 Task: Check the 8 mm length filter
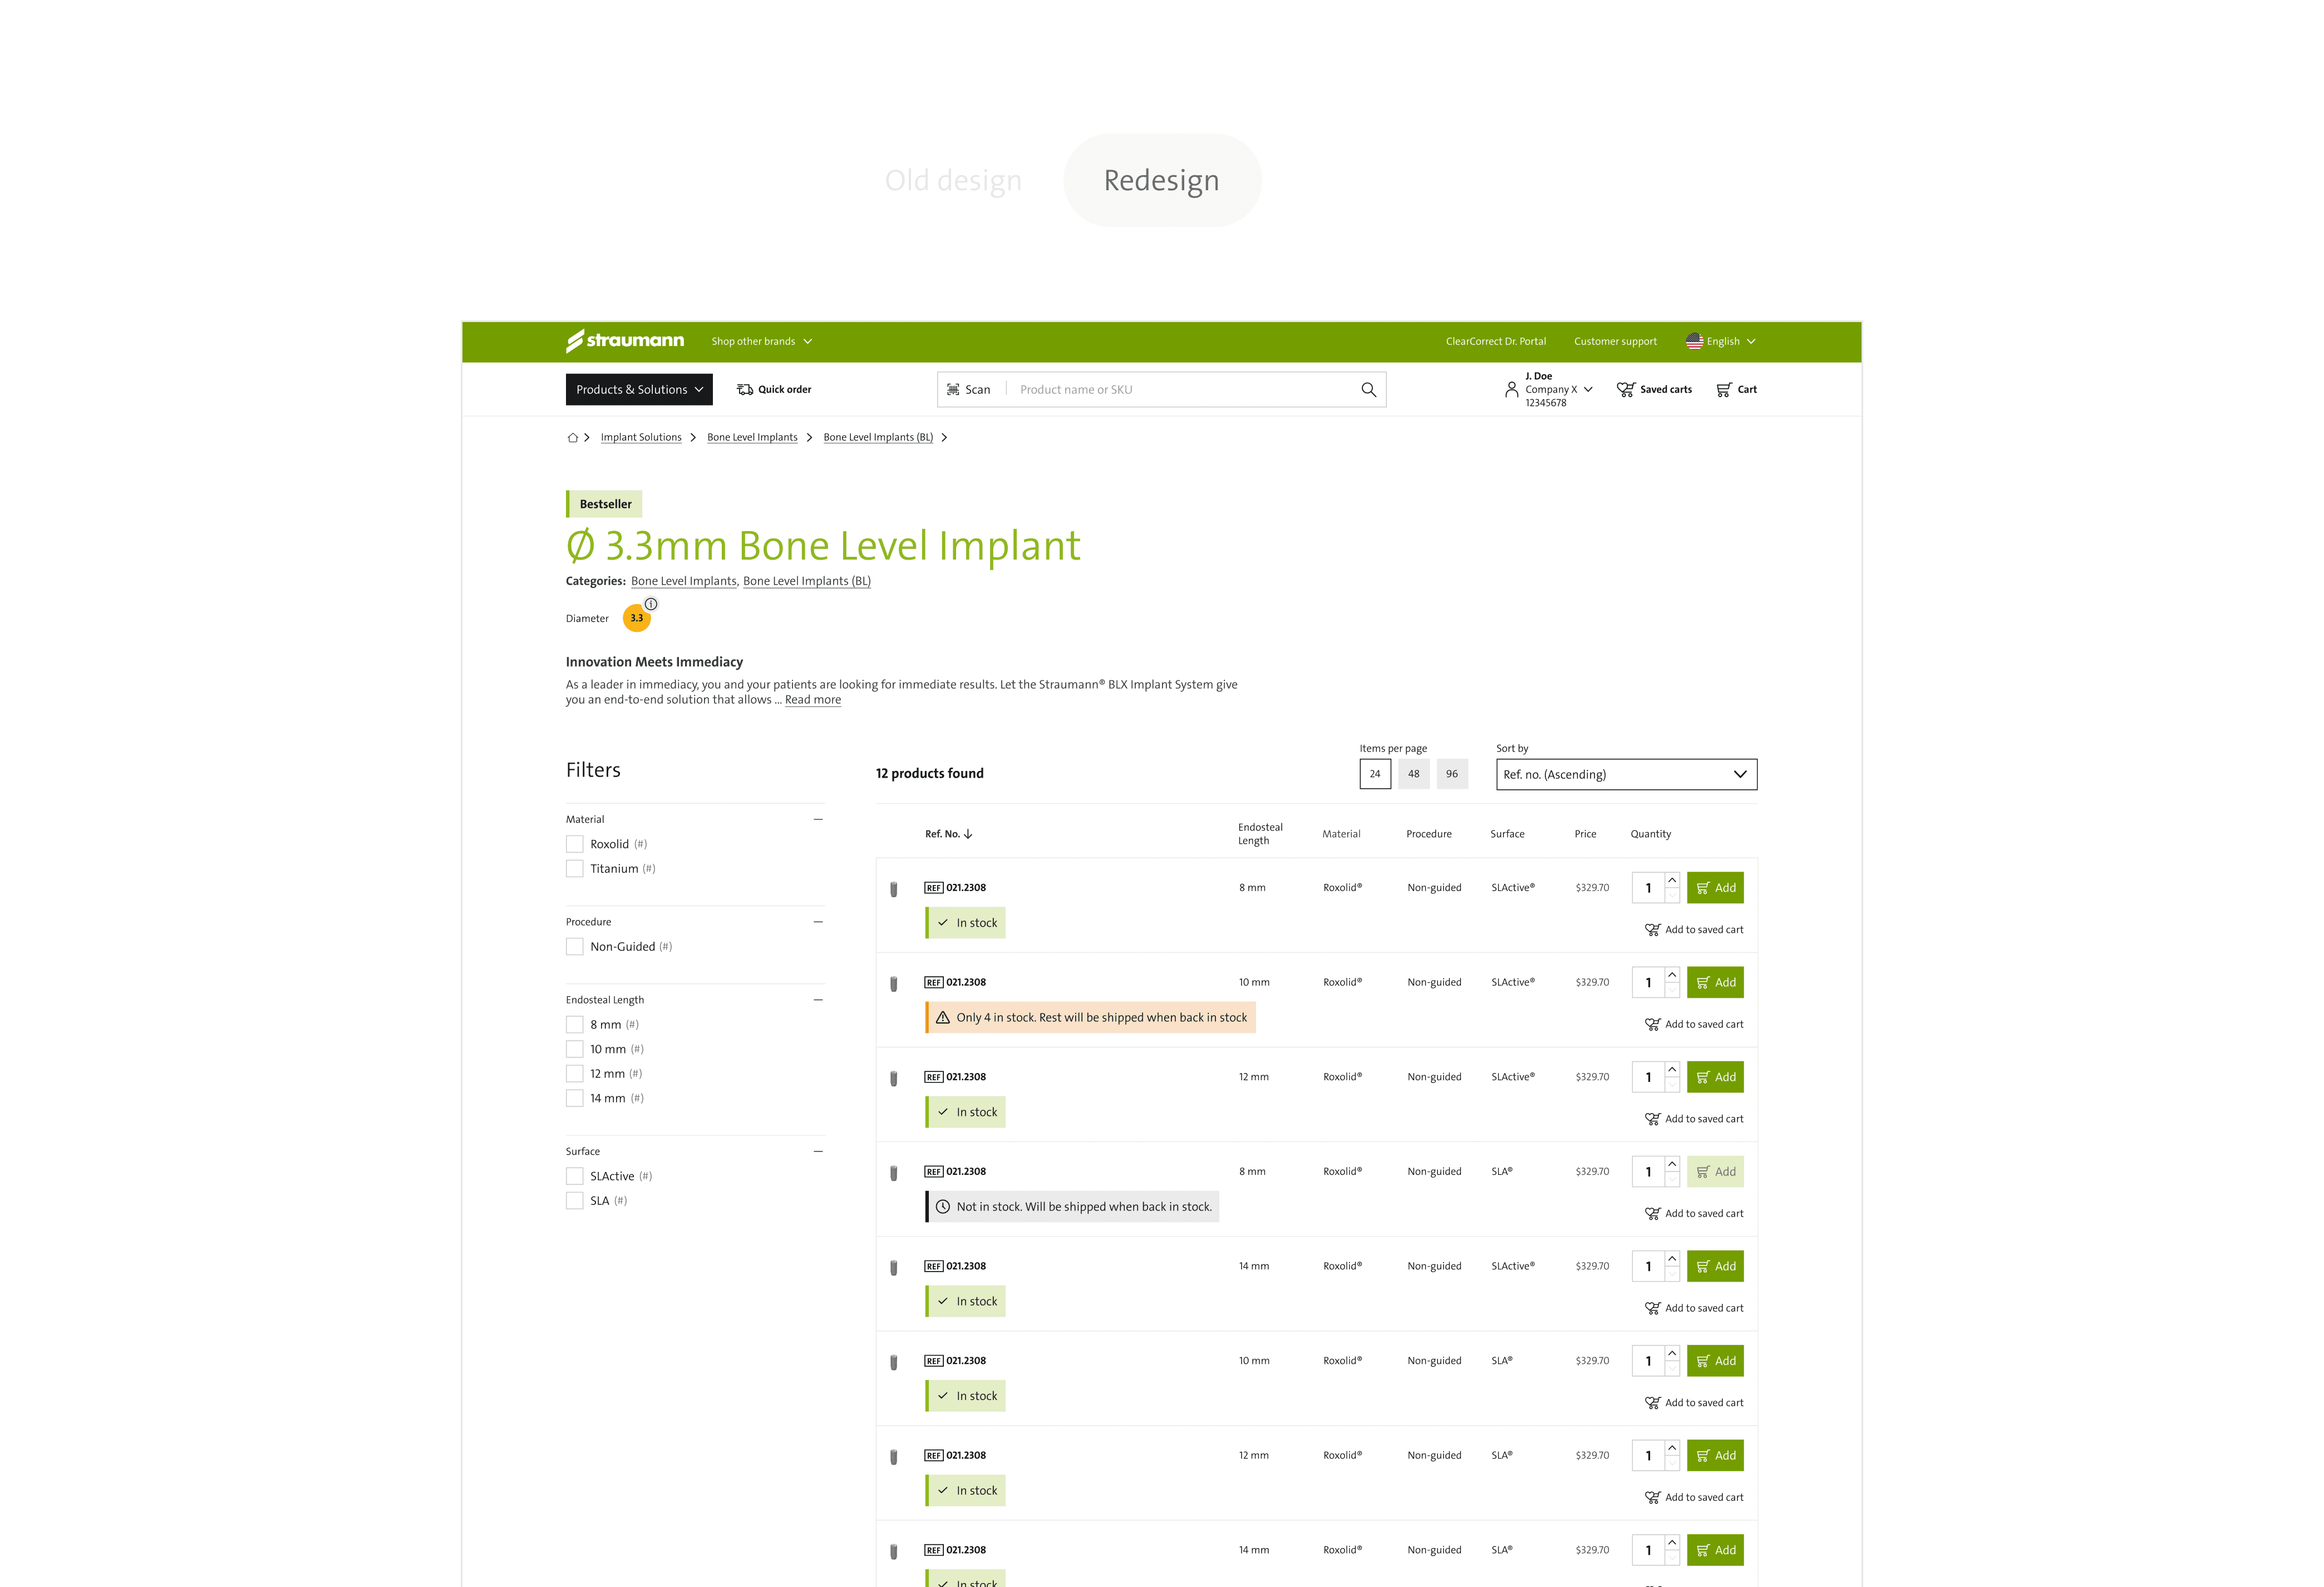575,1025
